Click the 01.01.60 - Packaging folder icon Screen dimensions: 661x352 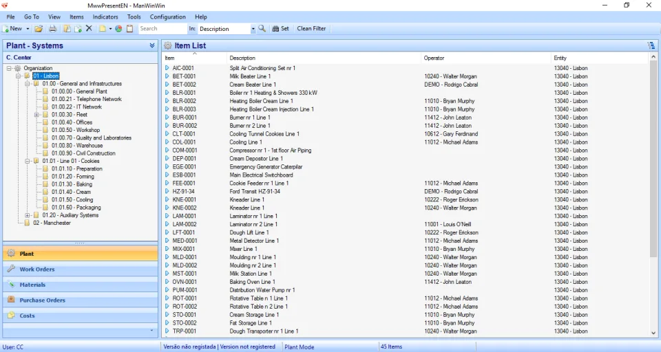pos(45,208)
